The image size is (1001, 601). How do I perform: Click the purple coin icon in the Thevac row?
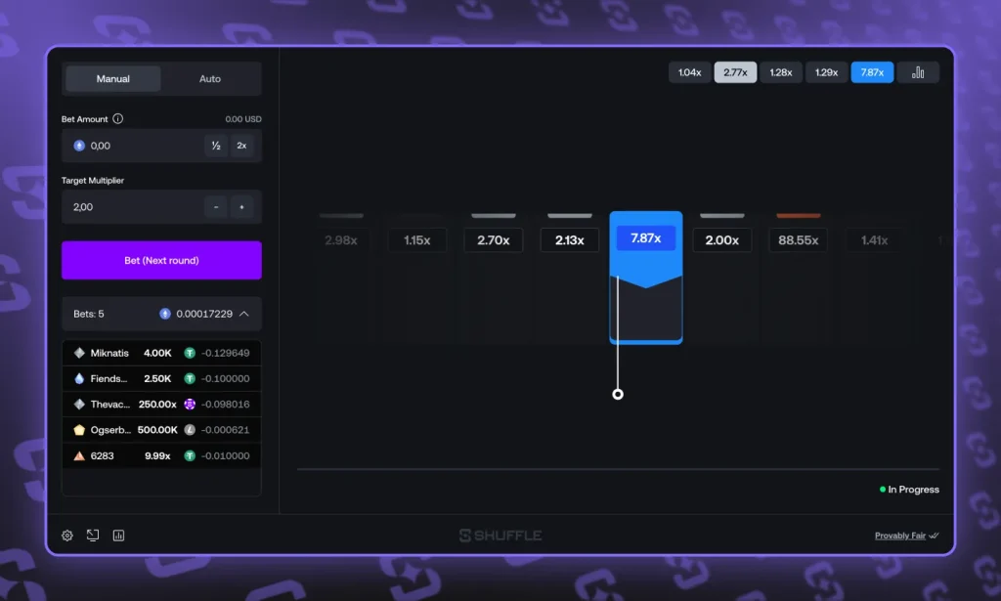click(190, 404)
